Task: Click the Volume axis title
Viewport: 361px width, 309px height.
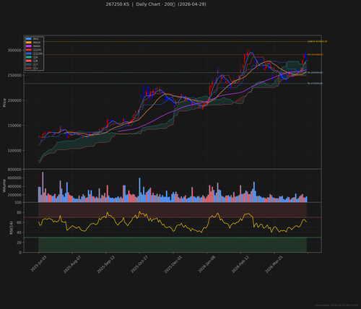Action: [4, 186]
